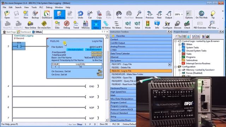Expand the Favorites toolbox category
Viewport: 226px width, 127px height.
[x=141, y=36]
